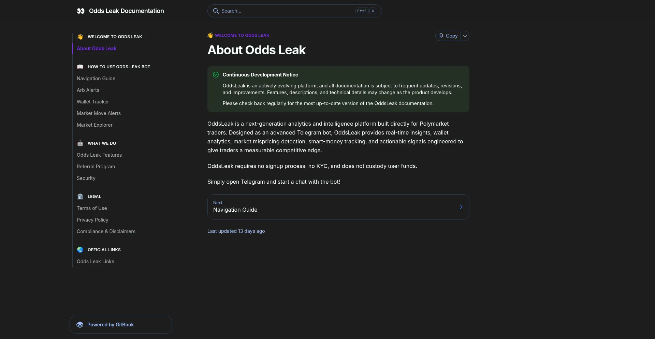Open the WELCOME TO ODDS LEAK breadcrumb link
This screenshot has width=655, height=339.
pos(242,35)
